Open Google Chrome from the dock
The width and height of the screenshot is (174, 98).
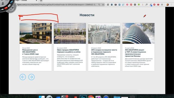(91, 97)
